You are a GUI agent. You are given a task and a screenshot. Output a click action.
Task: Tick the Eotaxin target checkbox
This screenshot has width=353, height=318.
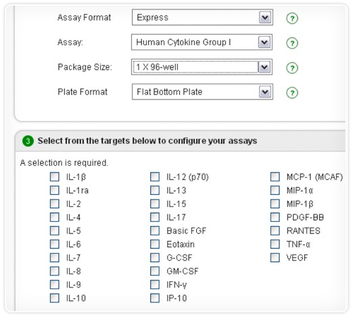point(155,244)
